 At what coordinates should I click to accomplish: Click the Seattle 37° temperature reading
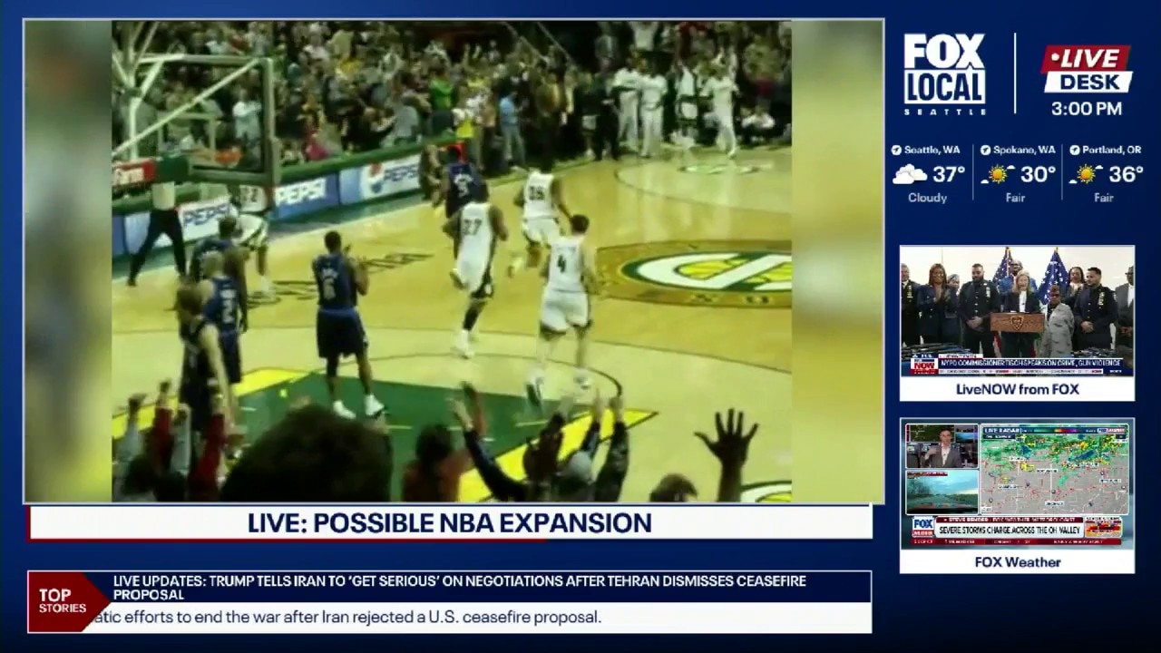coord(949,174)
